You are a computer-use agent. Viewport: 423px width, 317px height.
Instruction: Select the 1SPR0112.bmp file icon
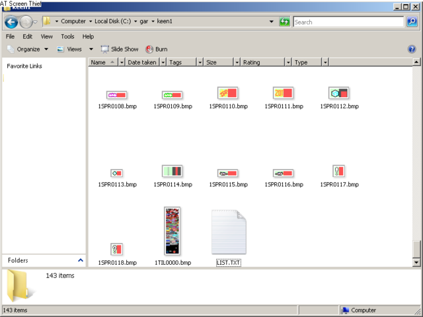coord(338,93)
